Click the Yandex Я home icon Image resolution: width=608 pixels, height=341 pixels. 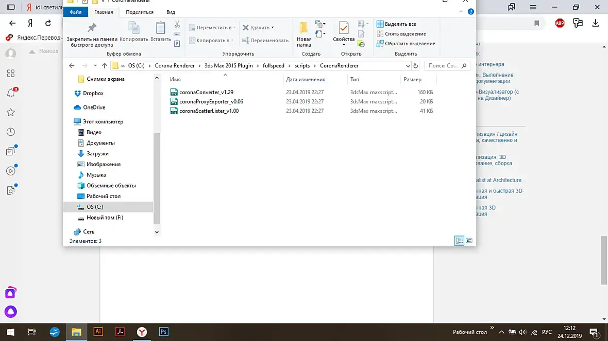coord(30,23)
